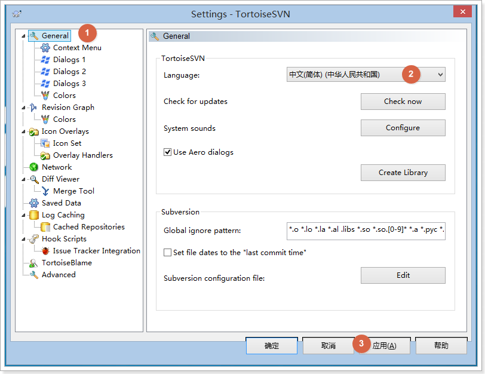Click the brushes icon for Colors under General
This screenshot has width=485, height=374.
(45, 95)
